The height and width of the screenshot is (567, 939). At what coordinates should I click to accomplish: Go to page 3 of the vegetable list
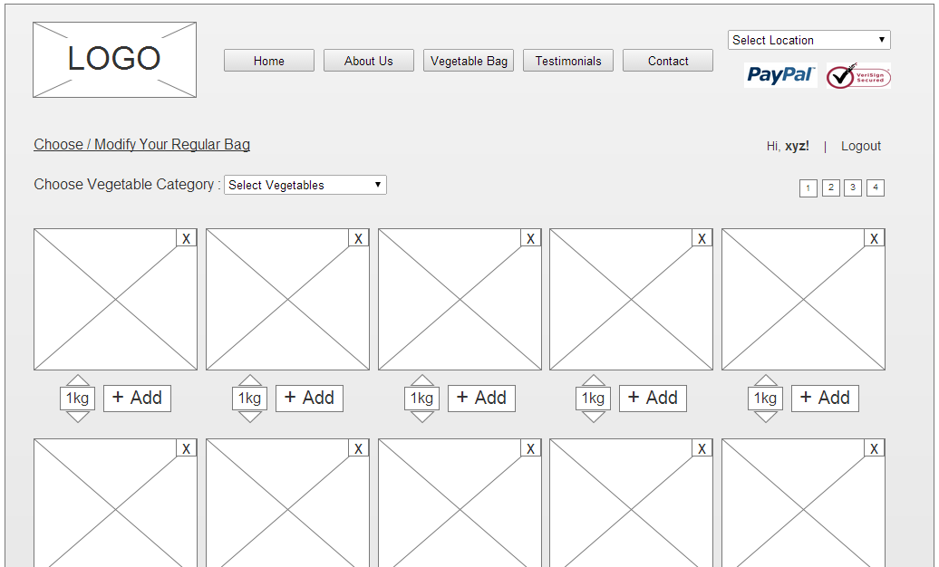point(853,187)
